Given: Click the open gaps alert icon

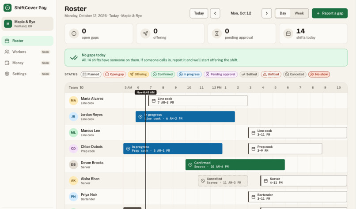Looking at the screenshot, I should click(74, 34).
